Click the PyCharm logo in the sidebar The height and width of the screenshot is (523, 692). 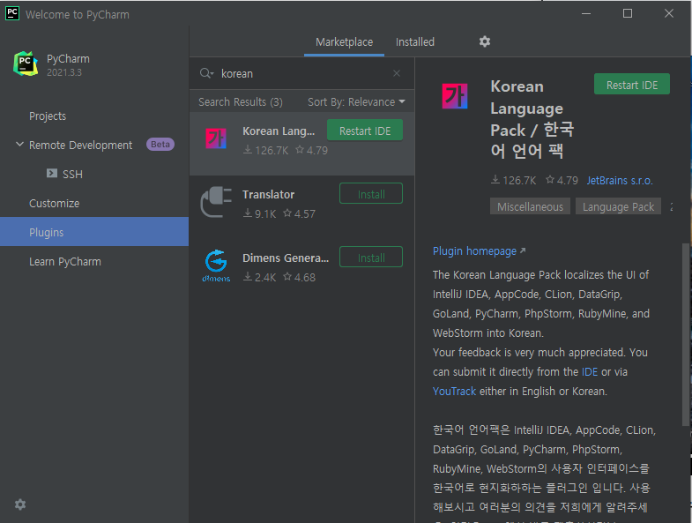(26, 64)
